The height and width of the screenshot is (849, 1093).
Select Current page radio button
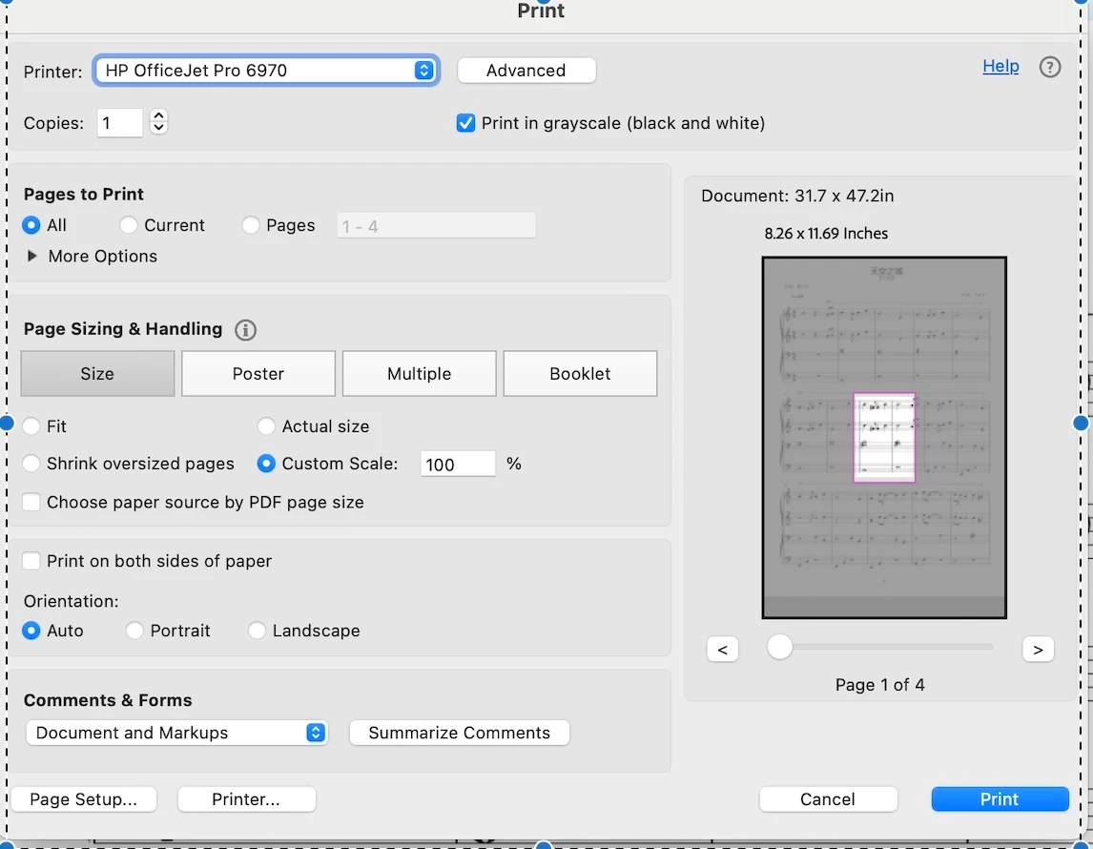[128, 225]
